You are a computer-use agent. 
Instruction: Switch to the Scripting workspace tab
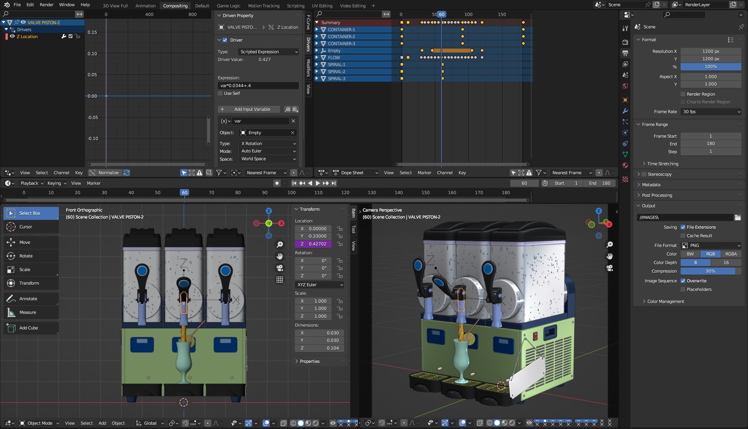pos(296,6)
